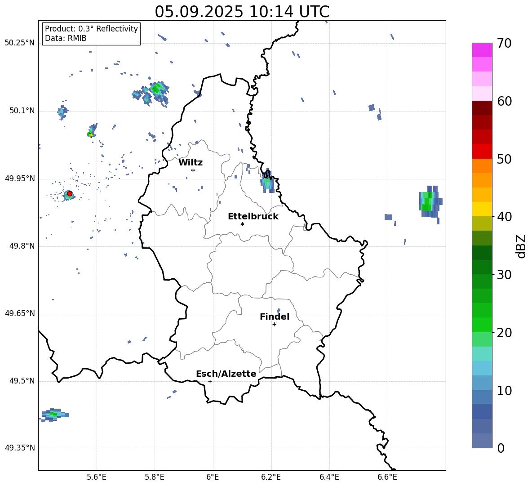This screenshot has width=532, height=486.
Task: Click the Data: RMIB label
Action: pyautogui.click(x=66, y=38)
